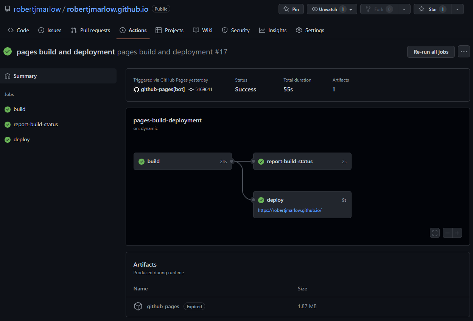Zoom into the workflow graph with the plus icon
This screenshot has width=473, height=321.
click(x=457, y=233)
